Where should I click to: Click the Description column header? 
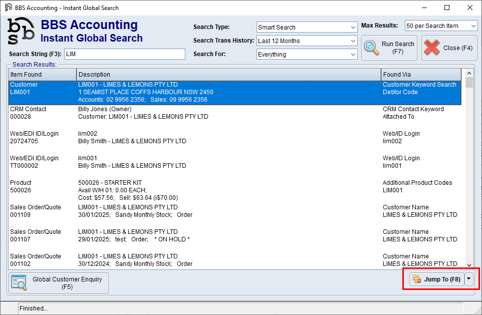pos(228,75)
